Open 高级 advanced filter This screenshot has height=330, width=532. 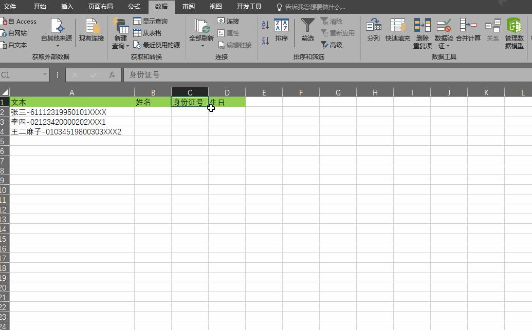pyautogui.click(x=332, y=45)
